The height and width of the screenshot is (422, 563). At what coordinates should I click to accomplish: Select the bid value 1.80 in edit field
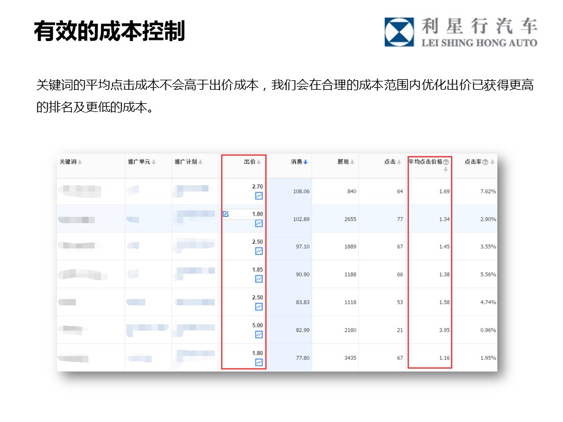[257, 214]
